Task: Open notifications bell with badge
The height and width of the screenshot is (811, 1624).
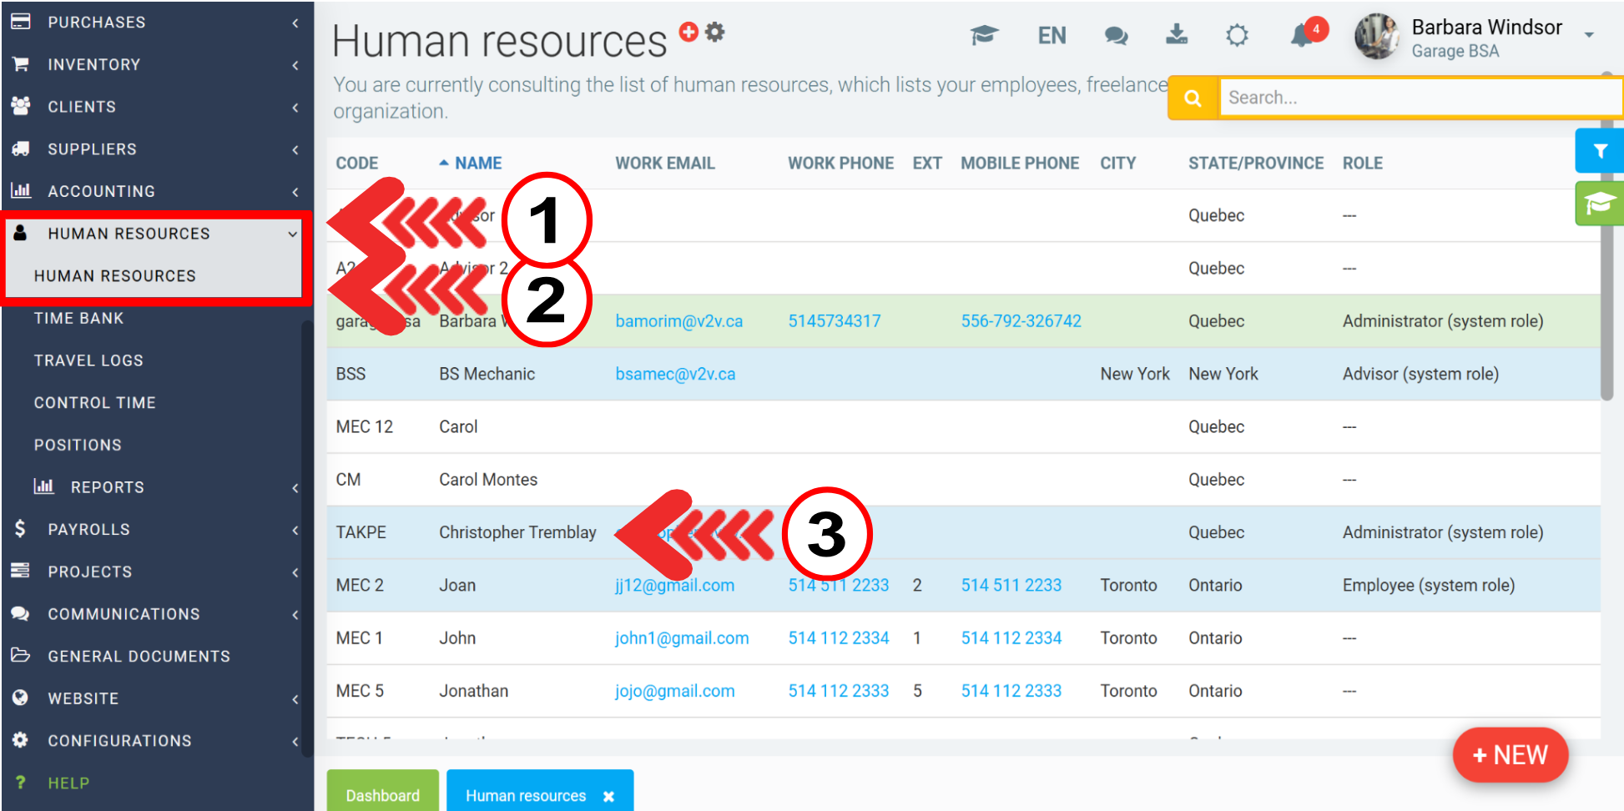Action: point(1303,35)
